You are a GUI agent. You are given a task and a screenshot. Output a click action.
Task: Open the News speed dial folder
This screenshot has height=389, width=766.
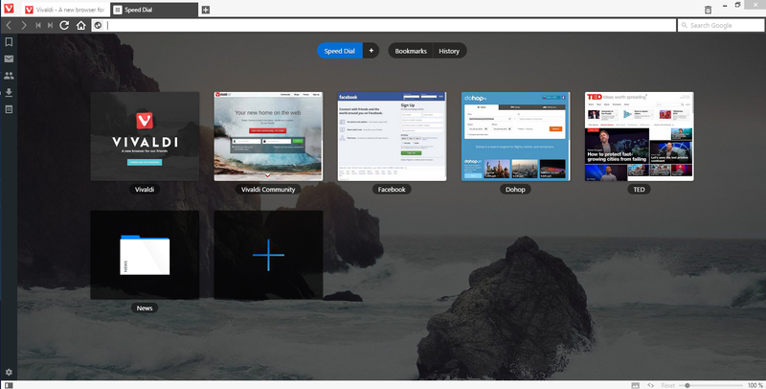point(145,255)
